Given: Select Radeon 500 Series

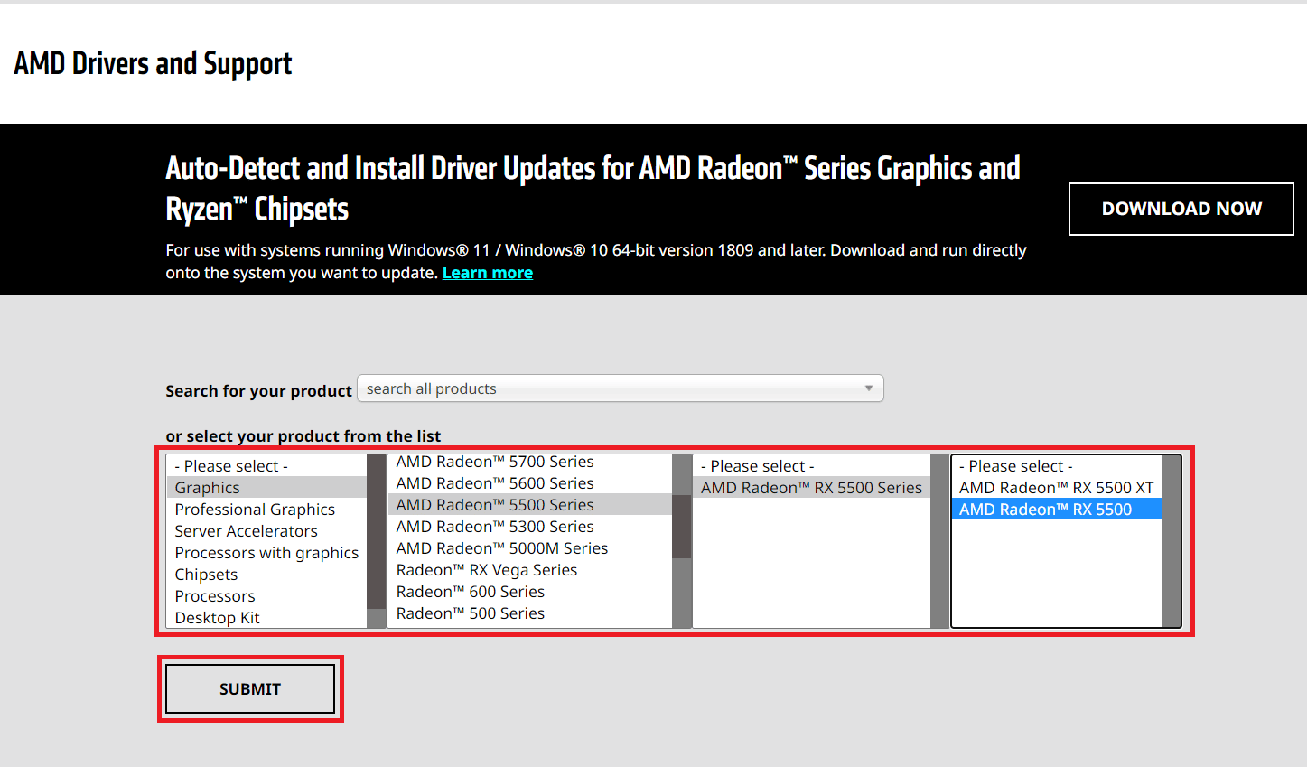Looking at the screenshot, I should pos(530,613).
